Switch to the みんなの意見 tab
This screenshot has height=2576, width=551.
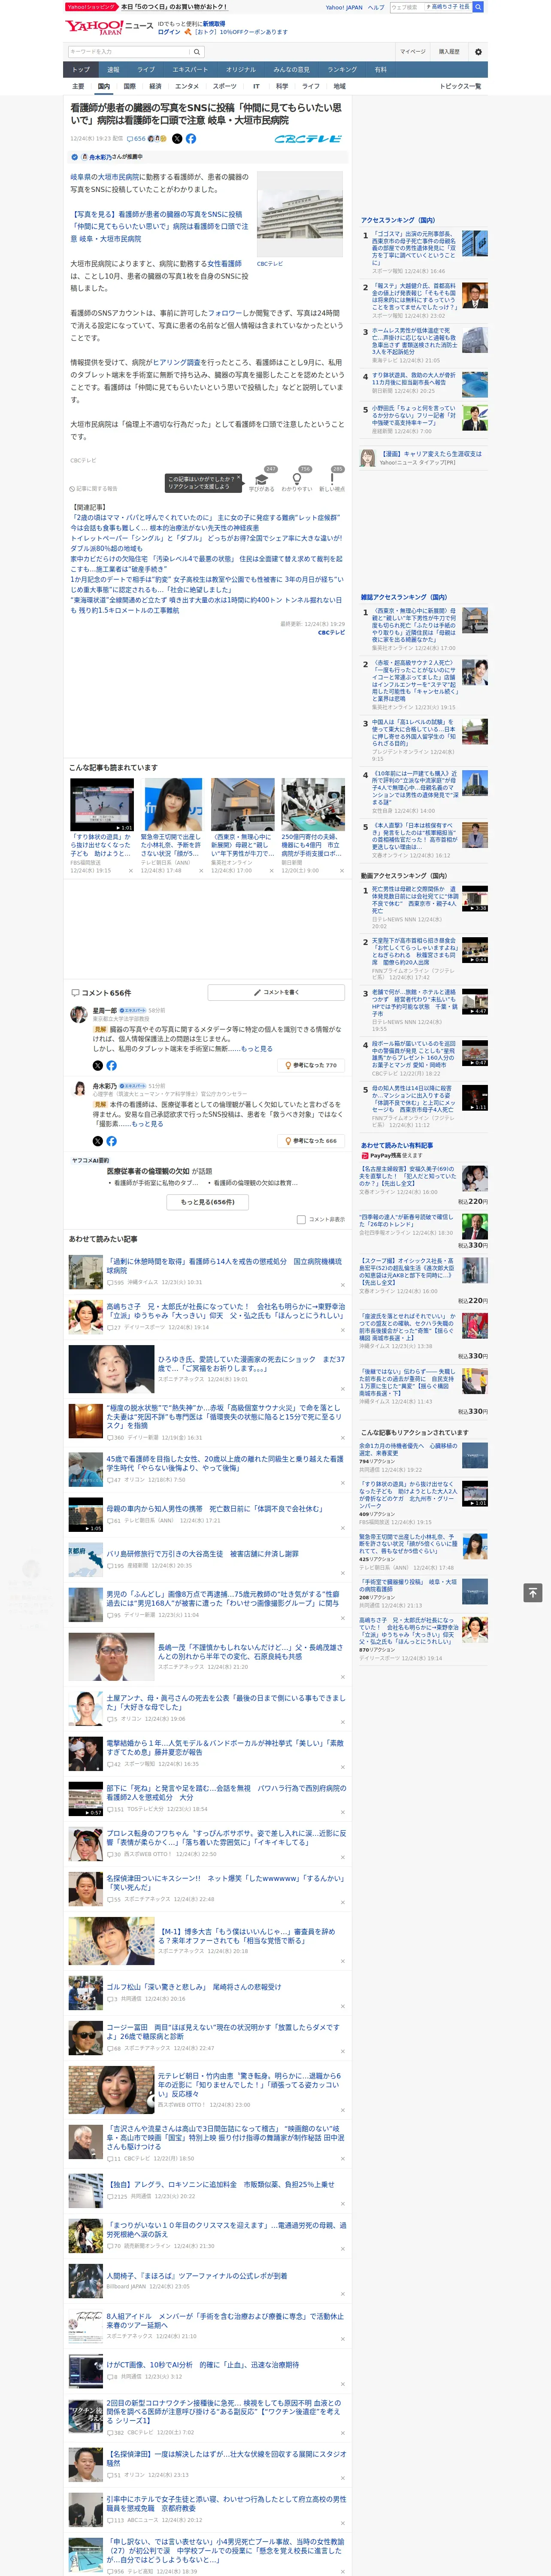(291, 70)
